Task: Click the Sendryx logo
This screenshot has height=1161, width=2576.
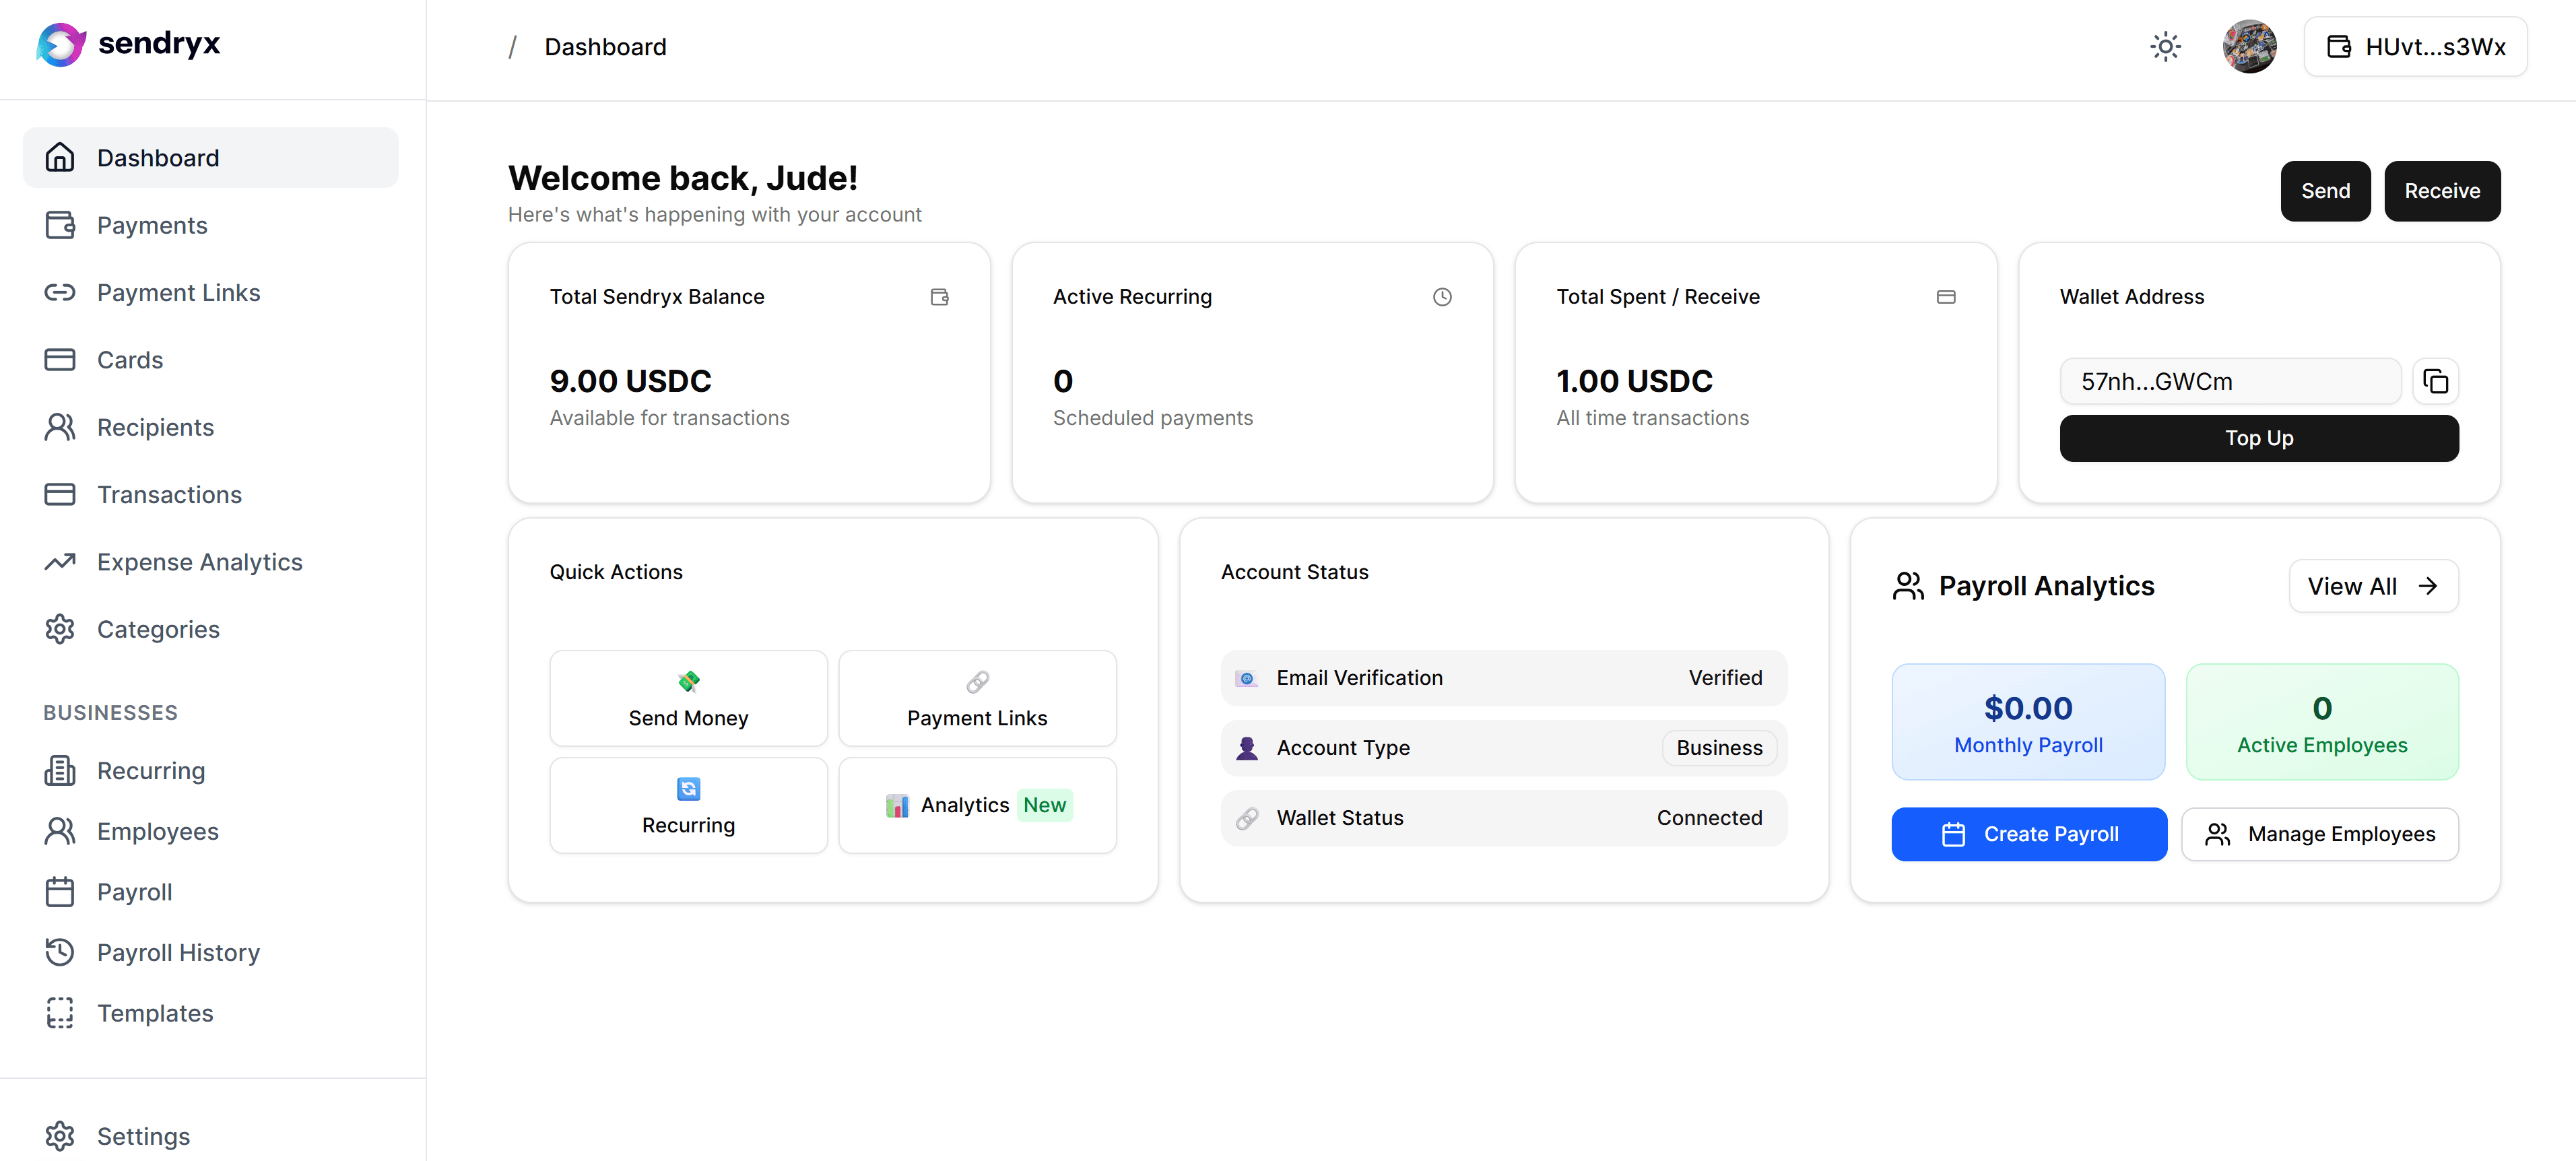Action: [x=128, y=44]
